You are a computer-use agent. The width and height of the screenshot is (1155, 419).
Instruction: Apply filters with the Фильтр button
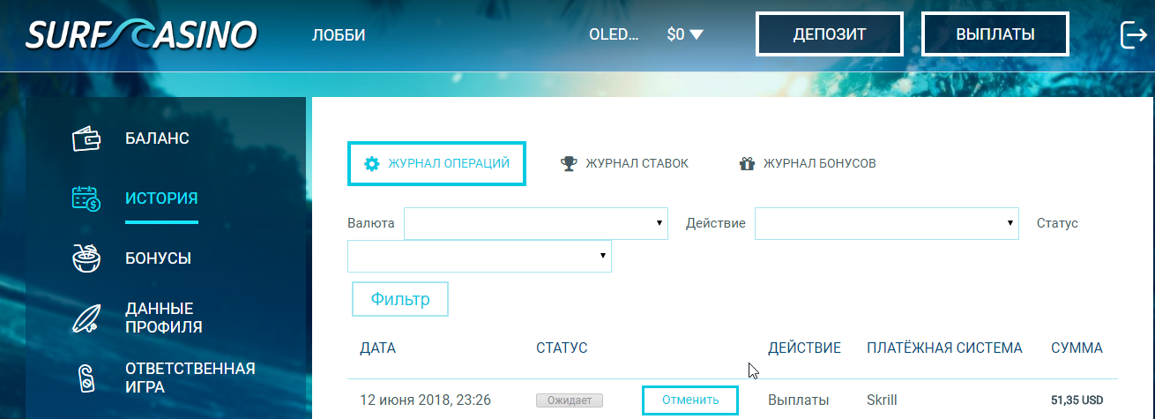[400, 299]
